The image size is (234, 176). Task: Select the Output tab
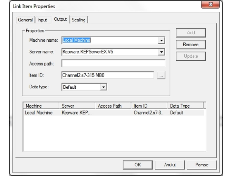tap(60, 19)
